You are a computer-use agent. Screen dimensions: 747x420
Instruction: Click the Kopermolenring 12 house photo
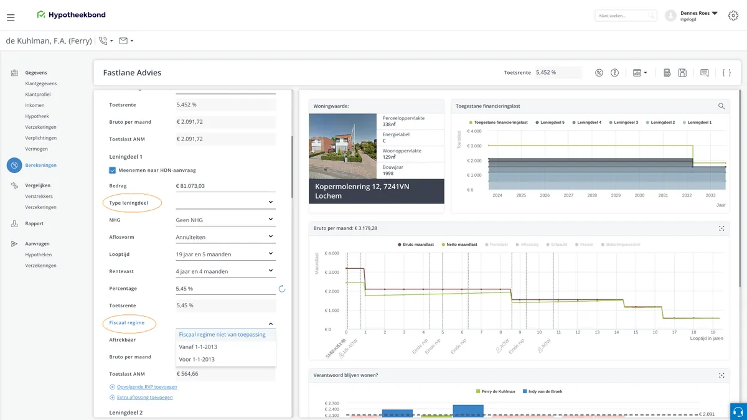pos(343,146)
